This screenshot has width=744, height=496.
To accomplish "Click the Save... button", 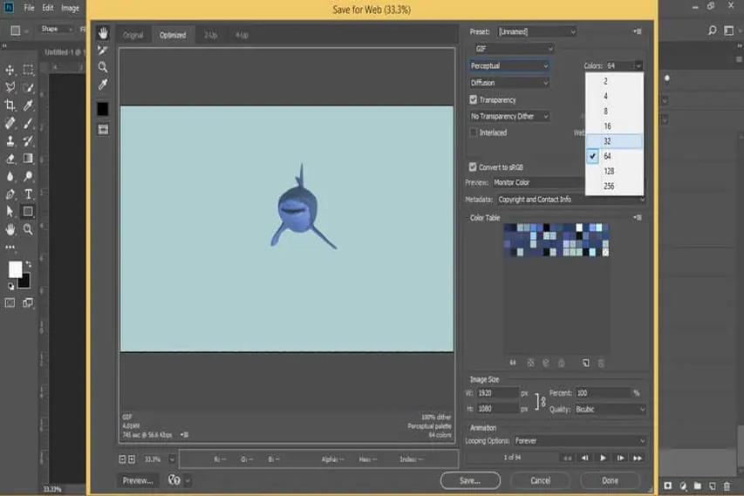I will (470, 480).
